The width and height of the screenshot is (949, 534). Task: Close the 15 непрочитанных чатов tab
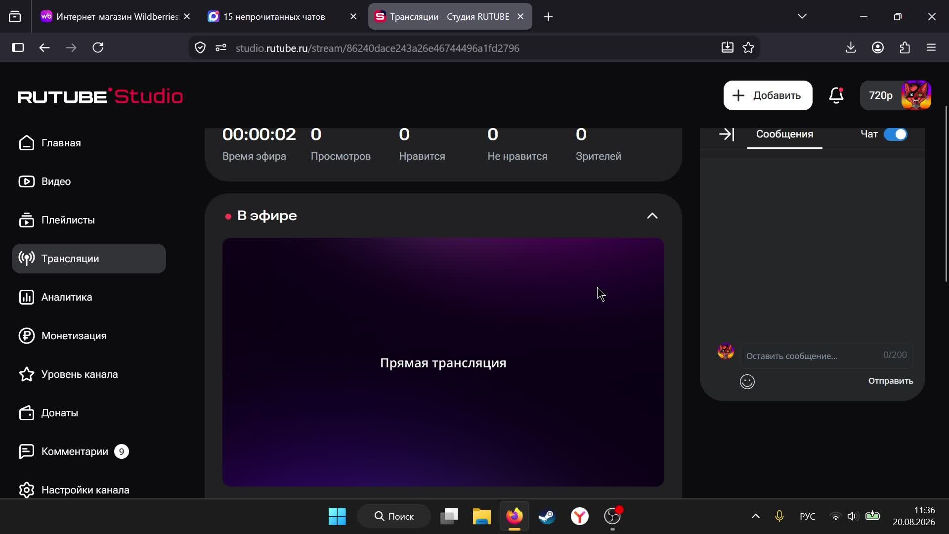(353, 17)
